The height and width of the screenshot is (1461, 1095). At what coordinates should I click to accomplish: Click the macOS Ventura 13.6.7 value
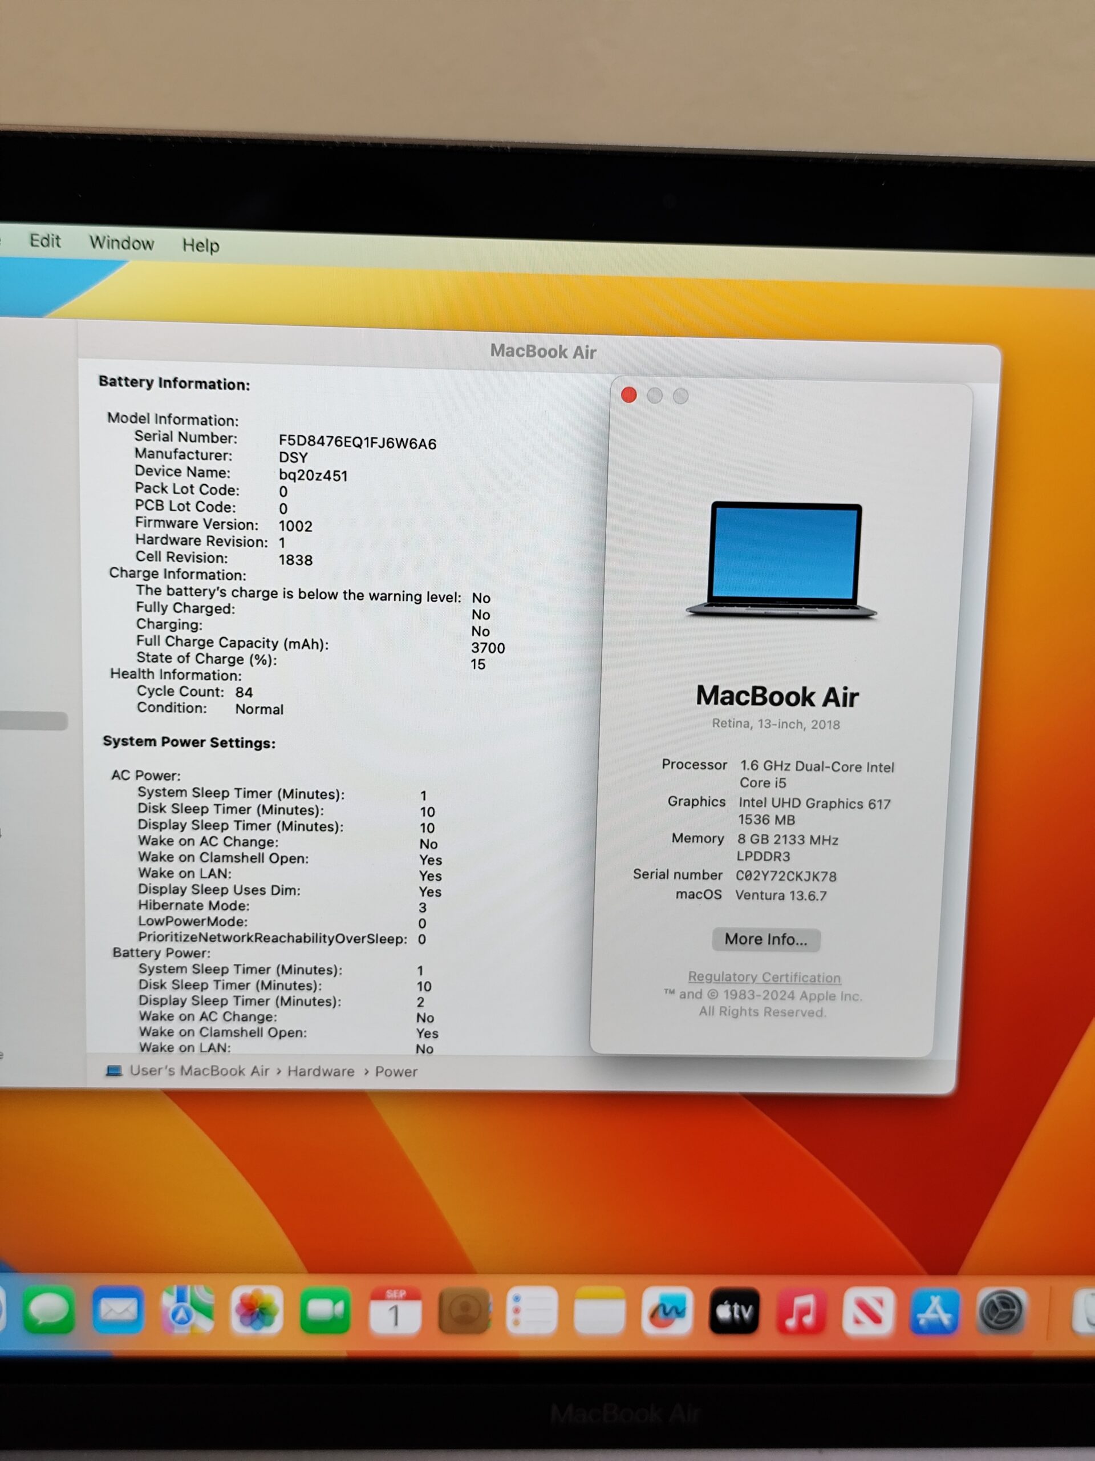click(x=781, y=895)
